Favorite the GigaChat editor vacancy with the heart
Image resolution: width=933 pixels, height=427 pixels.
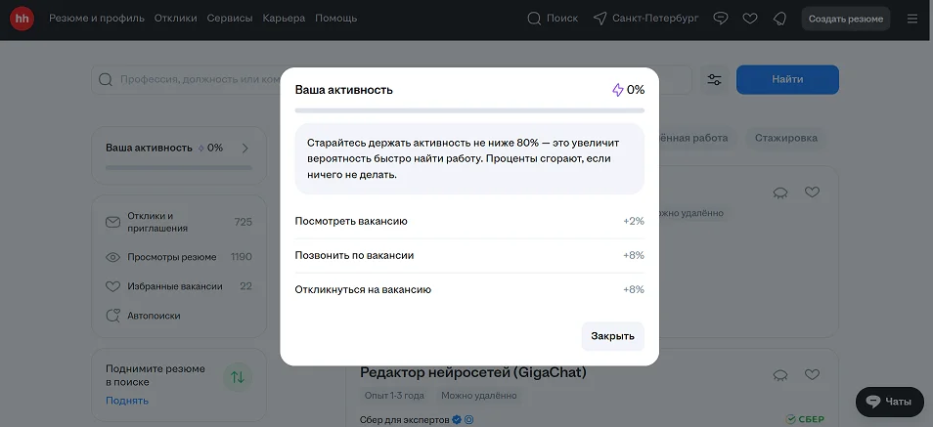tap(812, 374)
